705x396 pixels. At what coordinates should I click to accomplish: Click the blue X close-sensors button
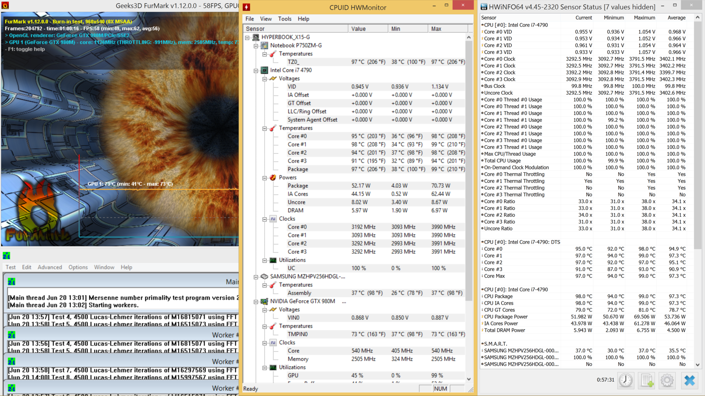[x=689, y=380]
